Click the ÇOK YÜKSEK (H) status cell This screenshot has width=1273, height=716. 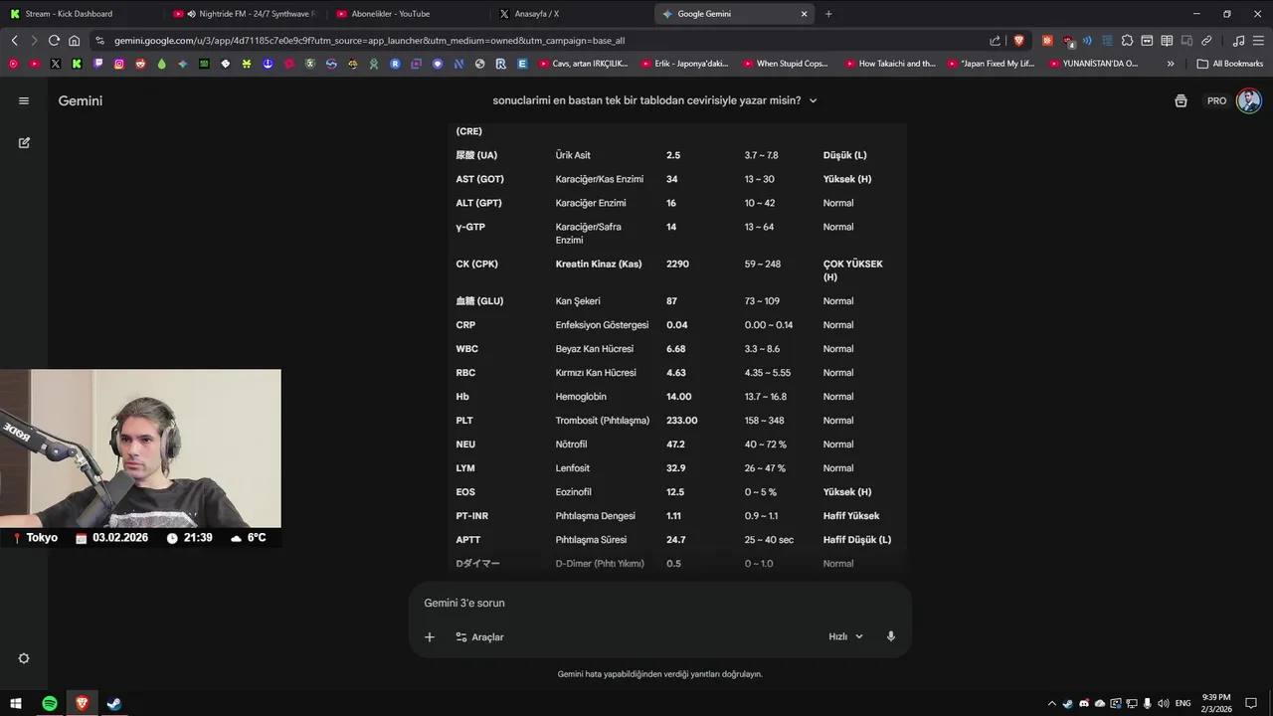(853, 270)
